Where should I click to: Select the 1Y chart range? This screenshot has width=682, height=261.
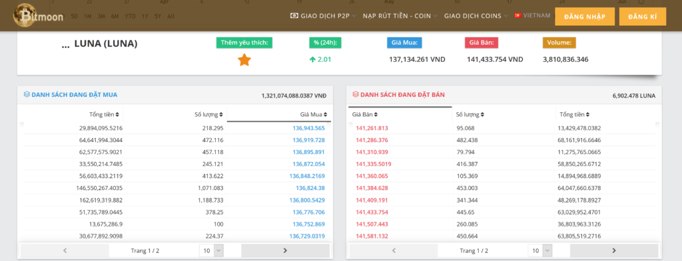click(145, 17)
